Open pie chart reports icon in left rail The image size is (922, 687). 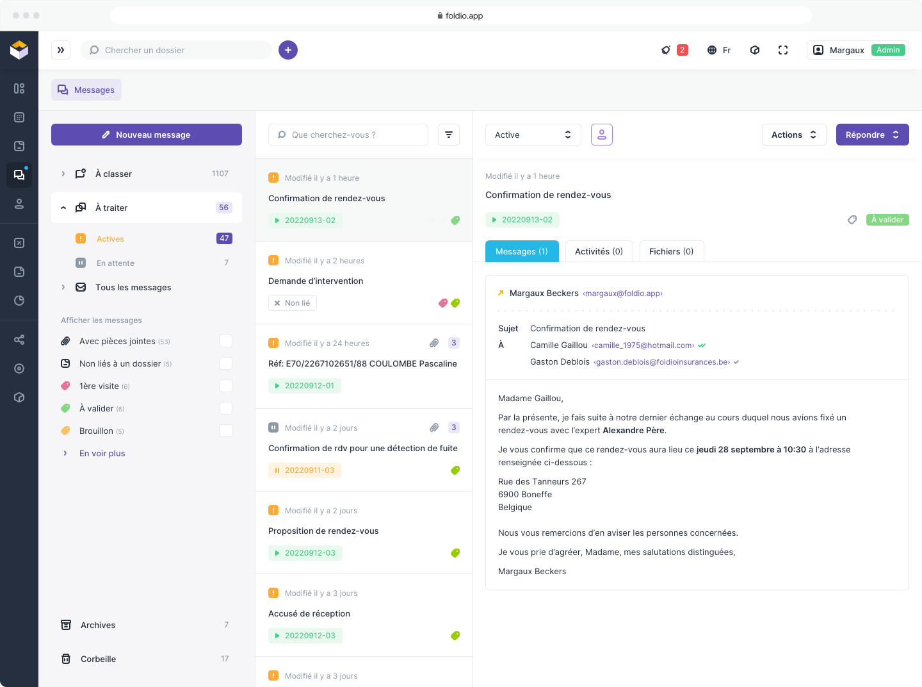coord(19,301)
